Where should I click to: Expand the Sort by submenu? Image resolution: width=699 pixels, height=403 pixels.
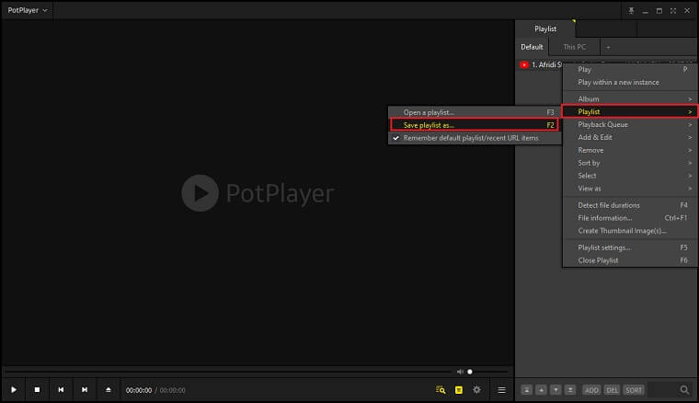630,163
